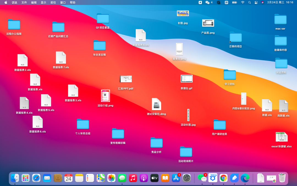
Task: Select 表情包.gif file
Action: click(186, 82)
